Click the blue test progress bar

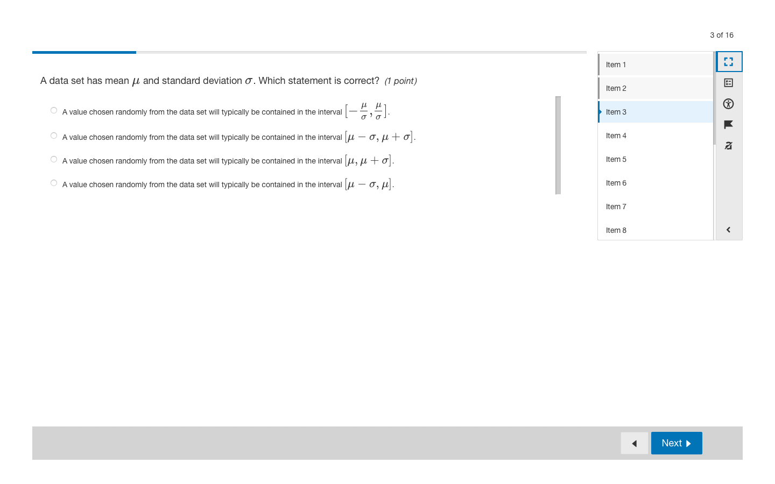(x=84, y=52)
